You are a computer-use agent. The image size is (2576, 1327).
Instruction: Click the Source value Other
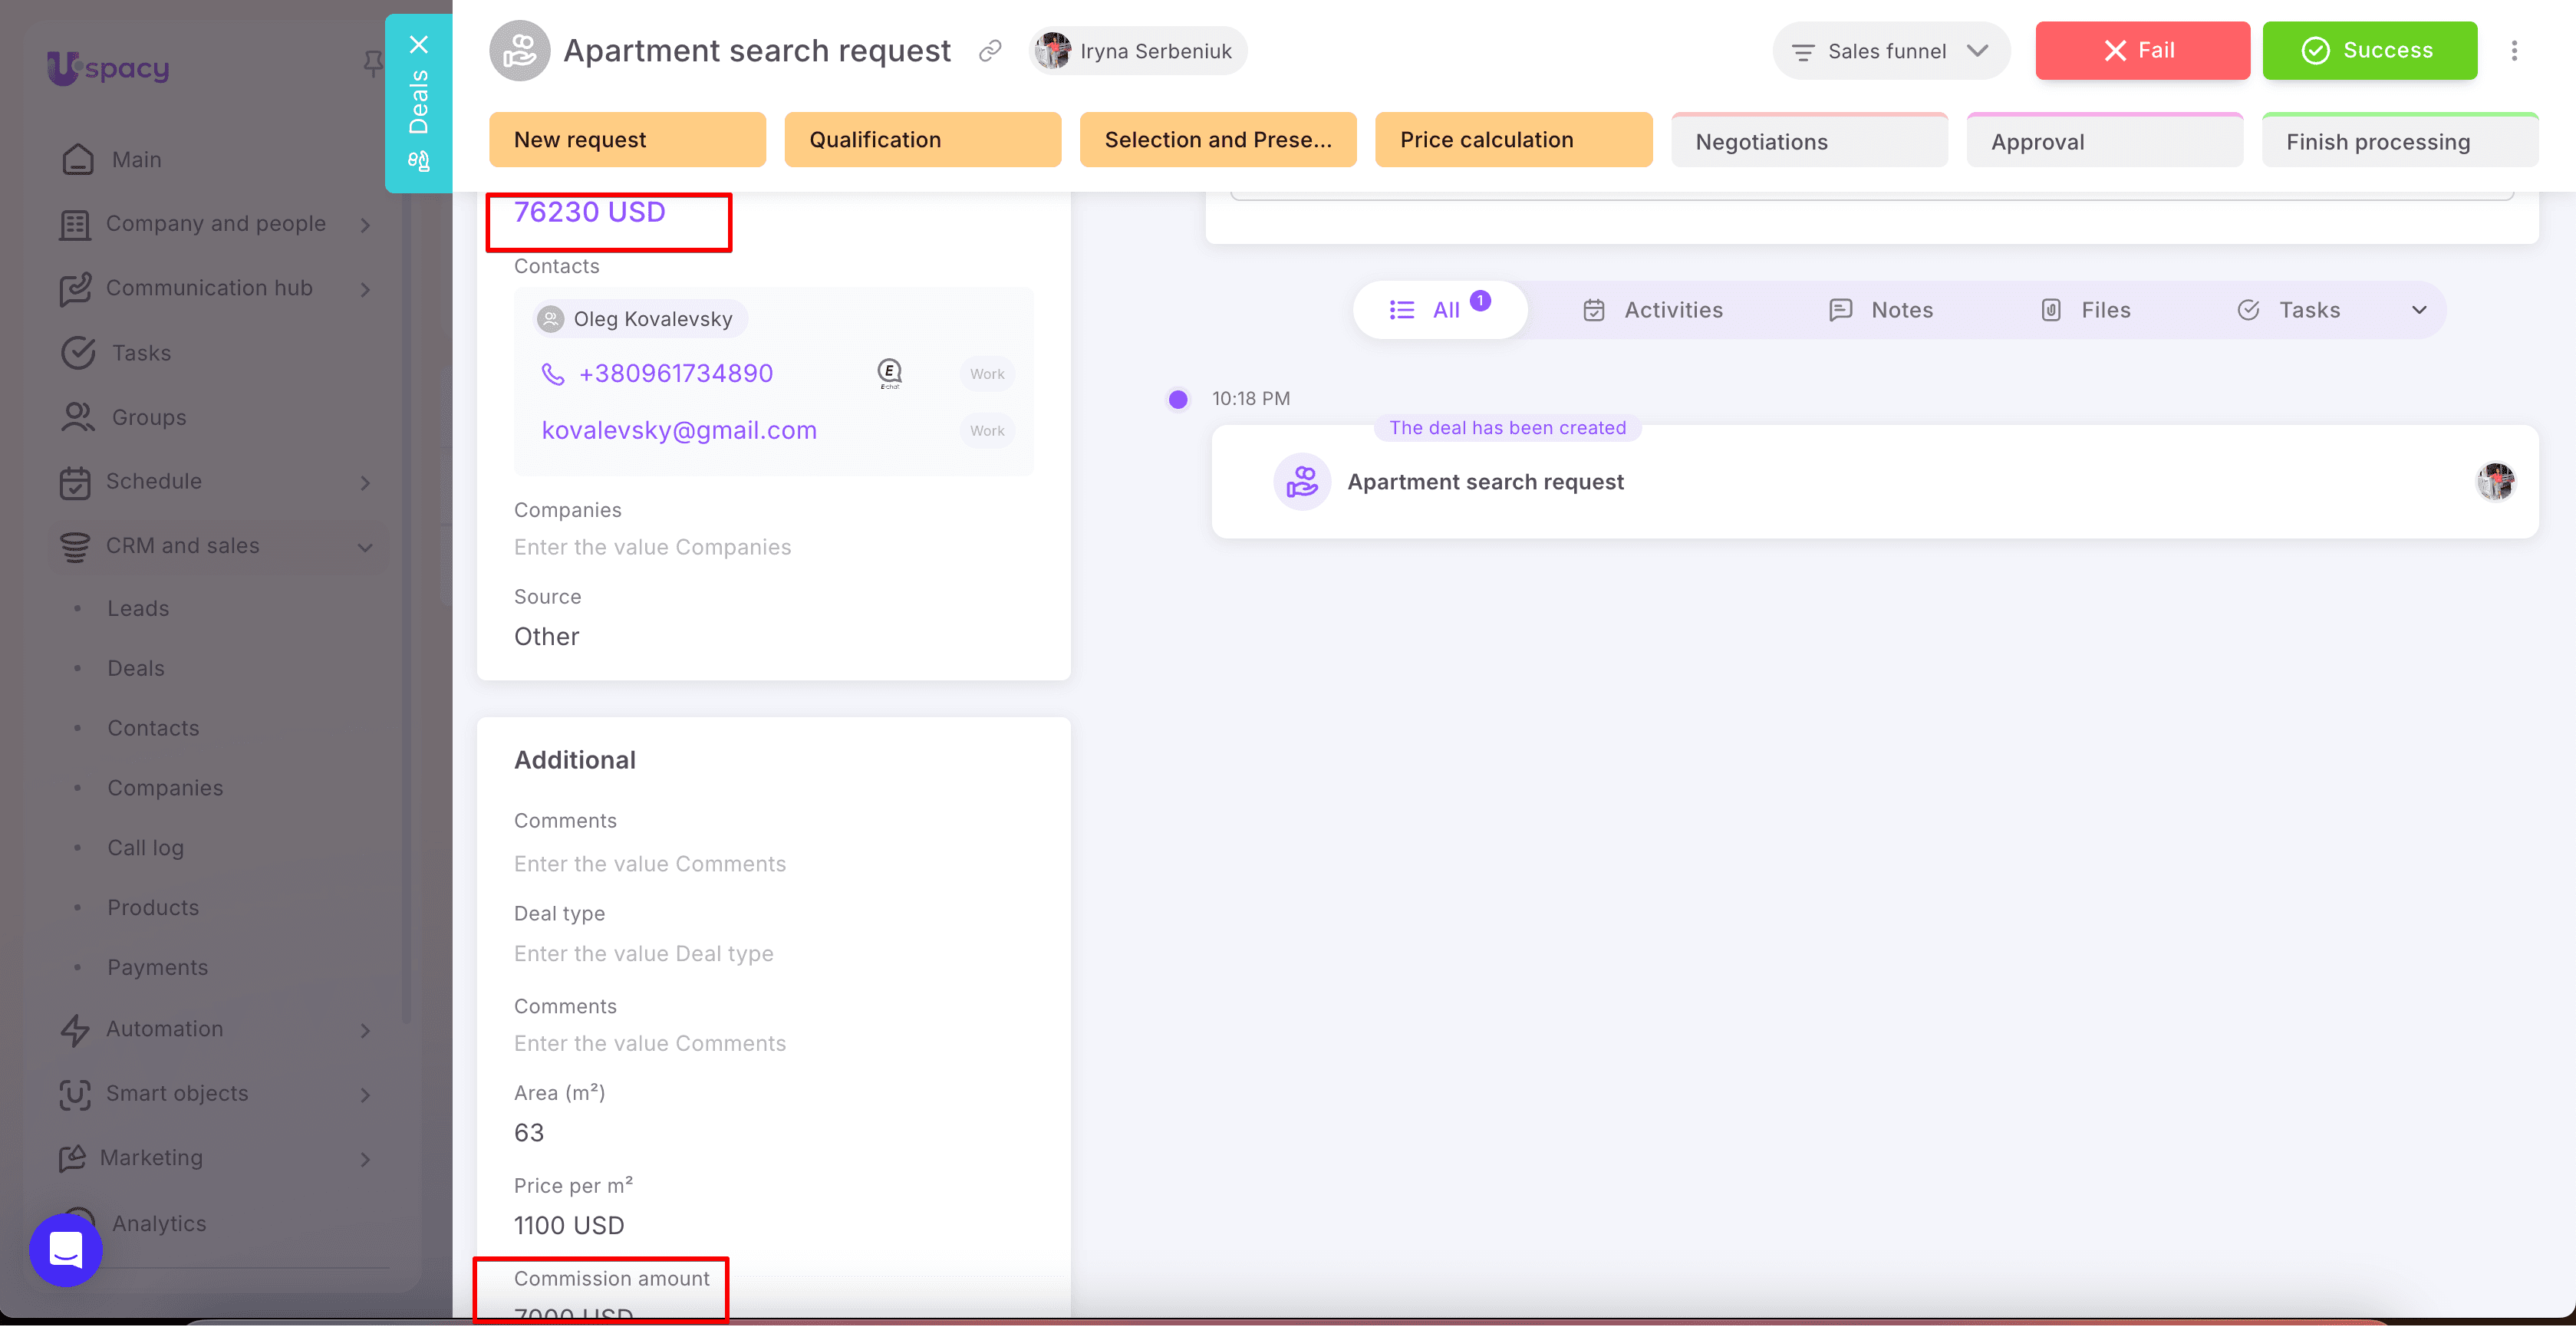[x=546, y=637]
